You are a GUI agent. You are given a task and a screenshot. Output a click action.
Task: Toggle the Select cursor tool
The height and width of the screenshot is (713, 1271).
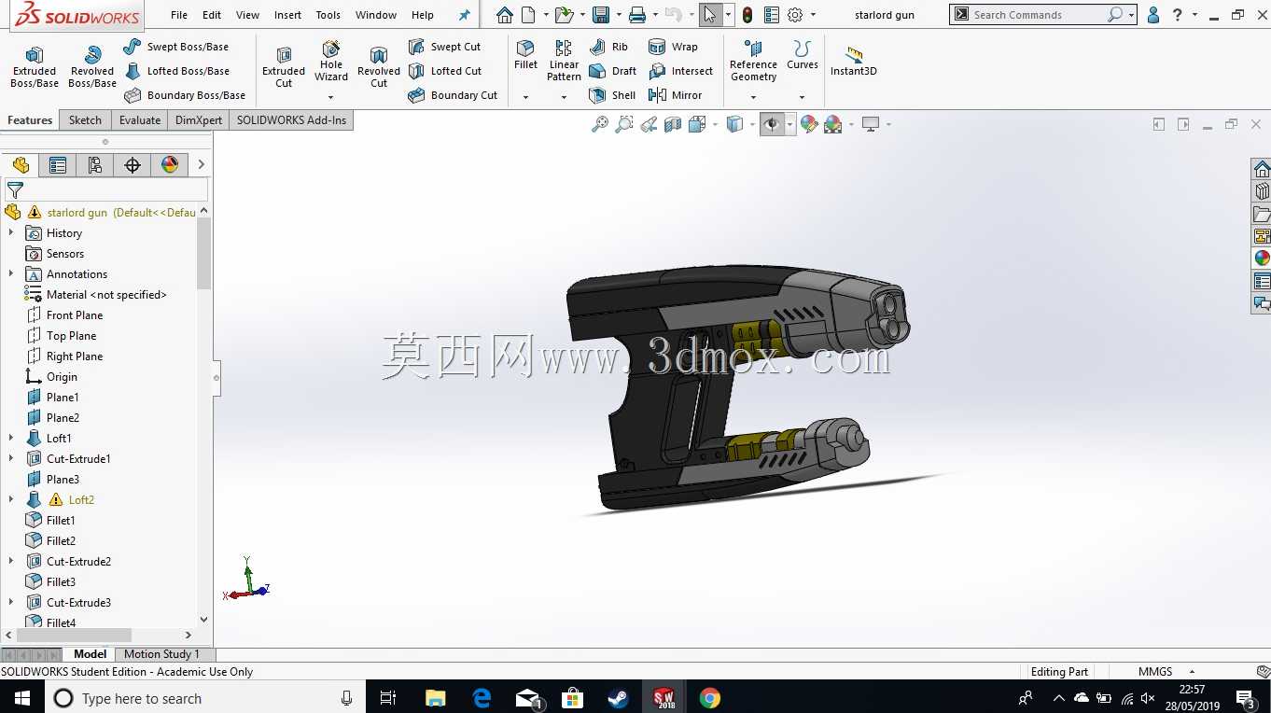[x=710, y=15]
